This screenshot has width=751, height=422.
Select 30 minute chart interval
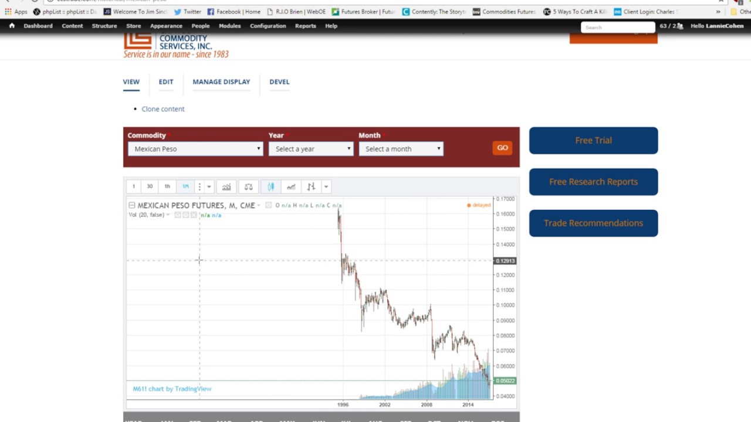point(150,186)
